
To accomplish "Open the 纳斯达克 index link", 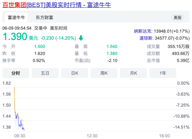I will pos(142,31).
